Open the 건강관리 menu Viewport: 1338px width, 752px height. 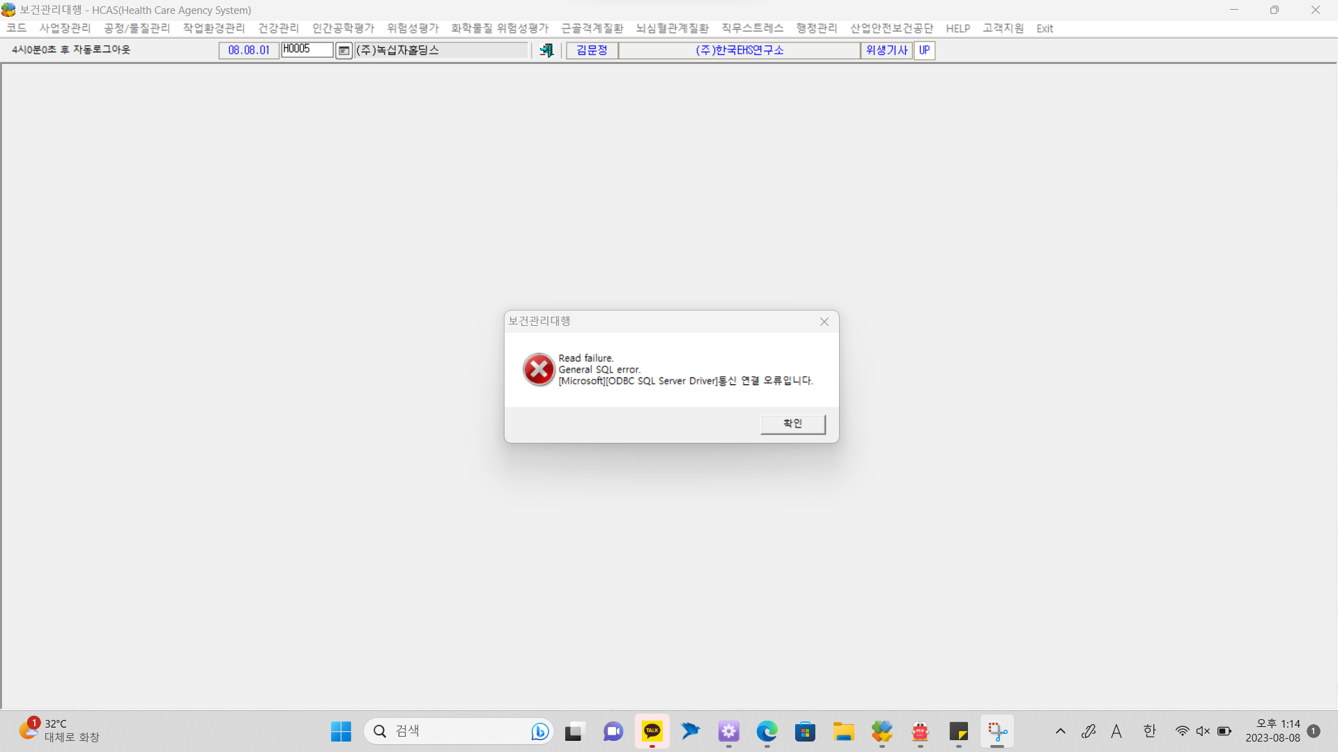[278, 29]
